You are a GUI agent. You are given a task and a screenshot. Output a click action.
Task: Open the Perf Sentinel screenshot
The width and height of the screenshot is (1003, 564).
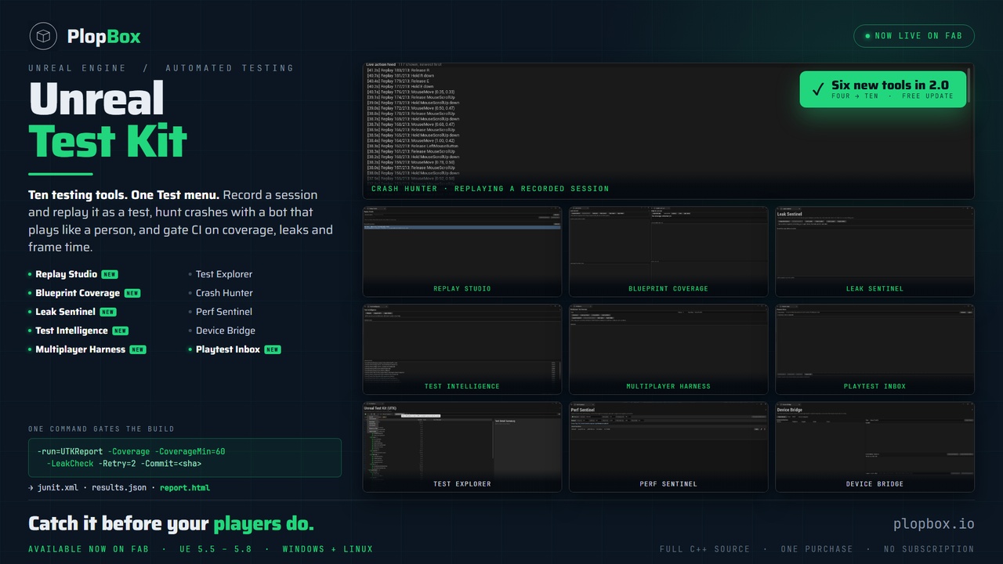click(668, 447)
